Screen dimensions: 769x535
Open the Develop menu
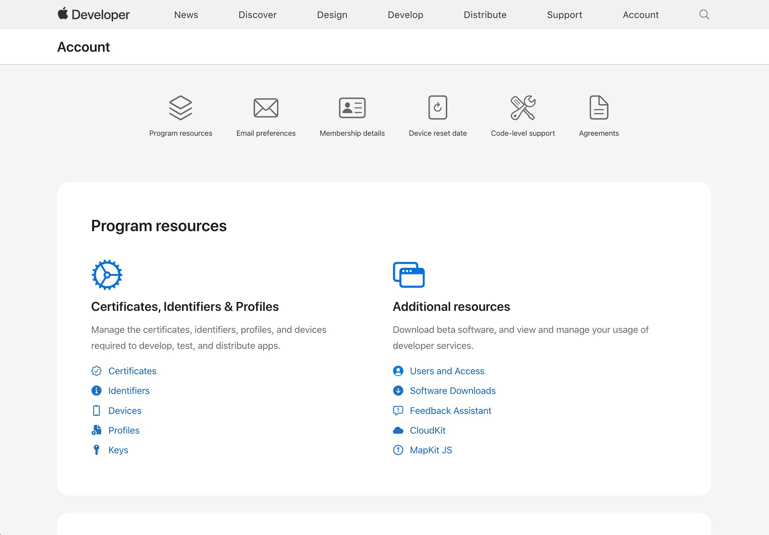(406, 15)
